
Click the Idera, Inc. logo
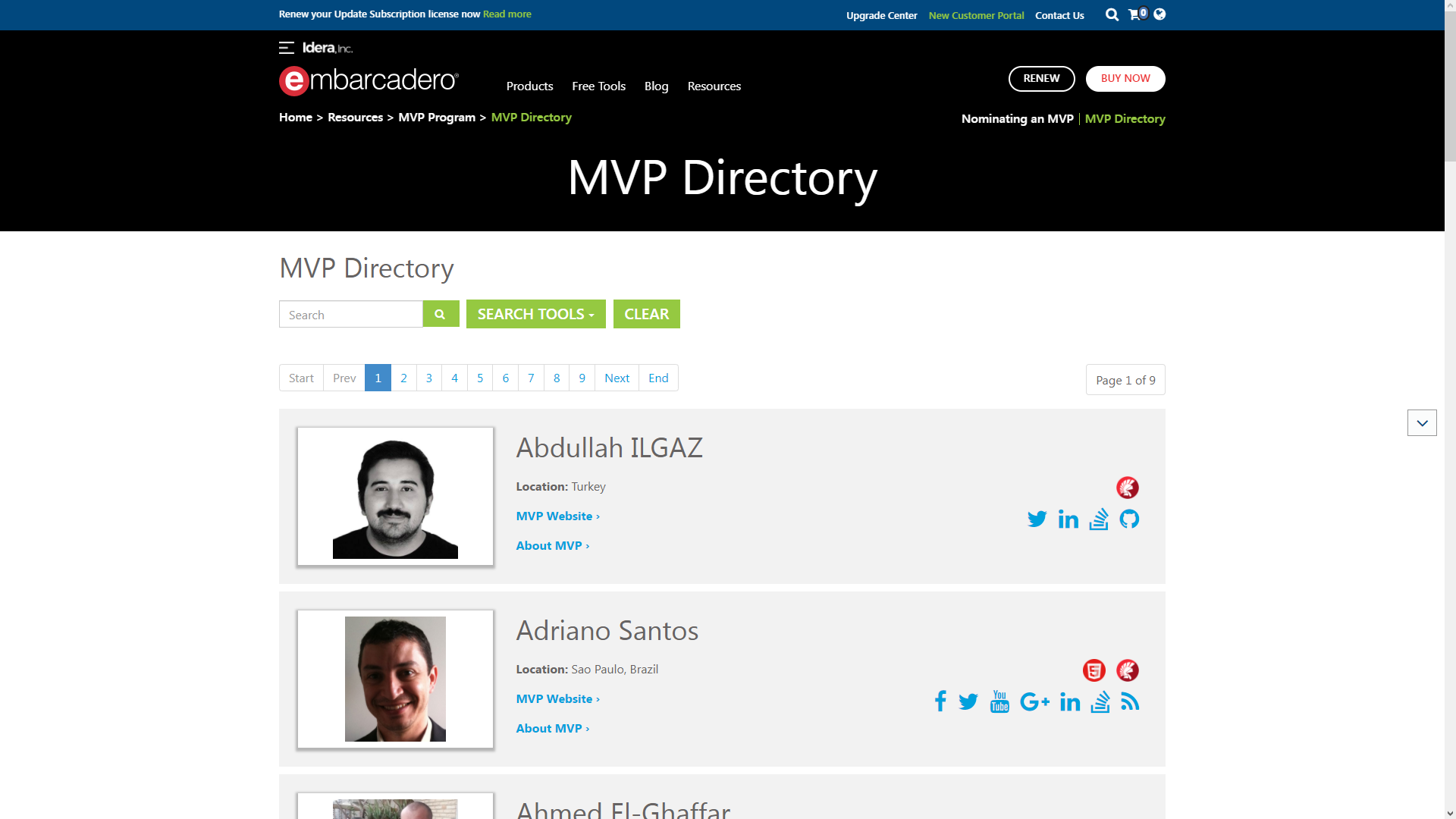tap(328, 48)
